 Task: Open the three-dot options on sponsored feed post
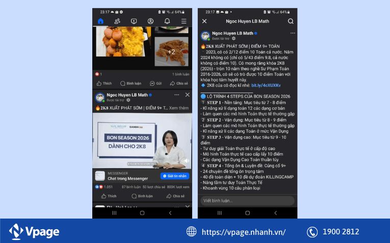coord(176,95)
